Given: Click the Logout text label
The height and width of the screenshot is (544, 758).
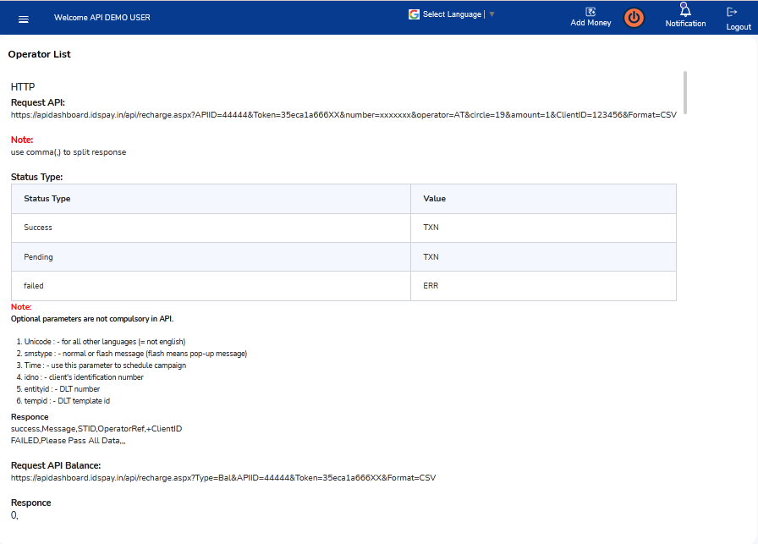Looking at the screenshot, I should pyautogui.click(x=738, y=27).
